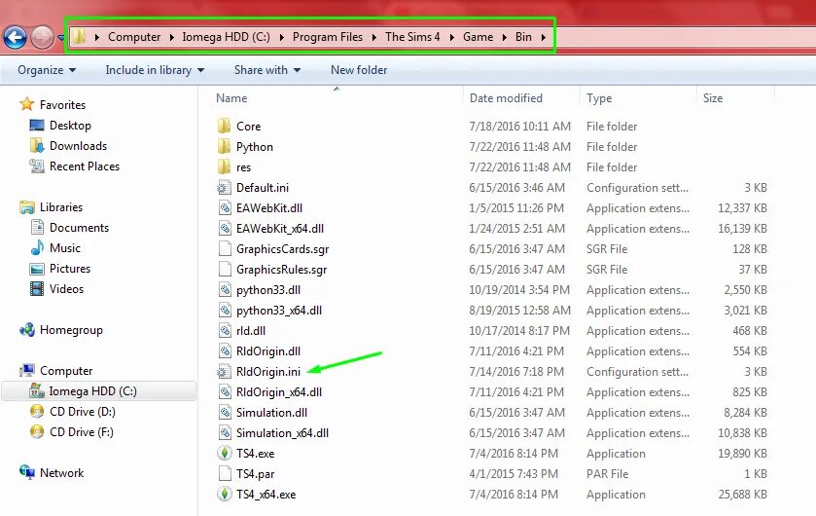
Task: Select the Python folder icon
Action: point(225,146)
